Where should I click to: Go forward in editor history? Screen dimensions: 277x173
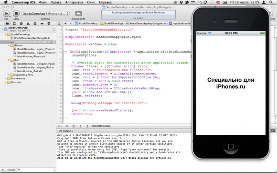(71, 23)
